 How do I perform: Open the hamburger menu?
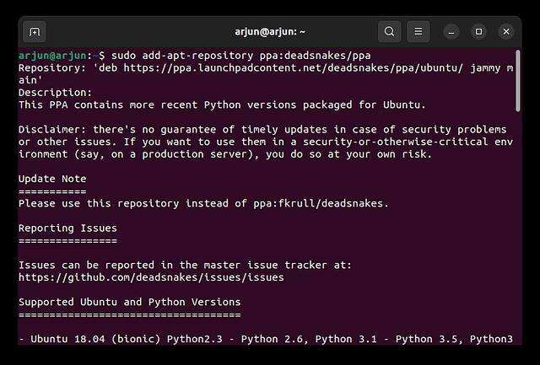418,32
